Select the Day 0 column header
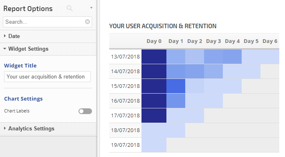This screenshot has height=157, width=285. coord(154,41)
